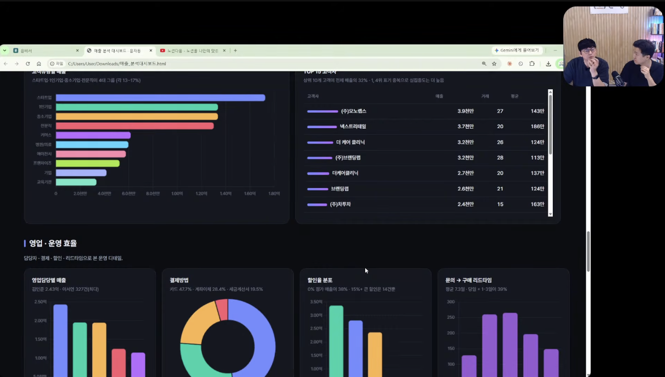Click the 브랜딩랩 row with 2.6천만
The width and height of the screenshot is (665, 377).
[x=426, y=188]
